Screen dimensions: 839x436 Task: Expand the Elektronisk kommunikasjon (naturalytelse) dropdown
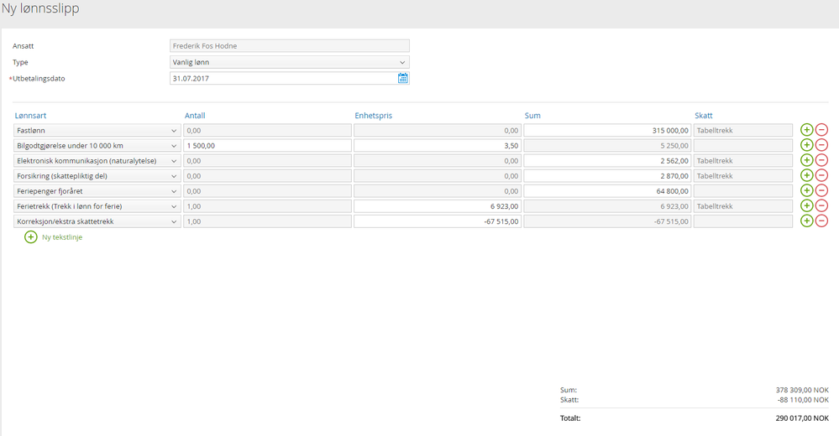[97, 161]
